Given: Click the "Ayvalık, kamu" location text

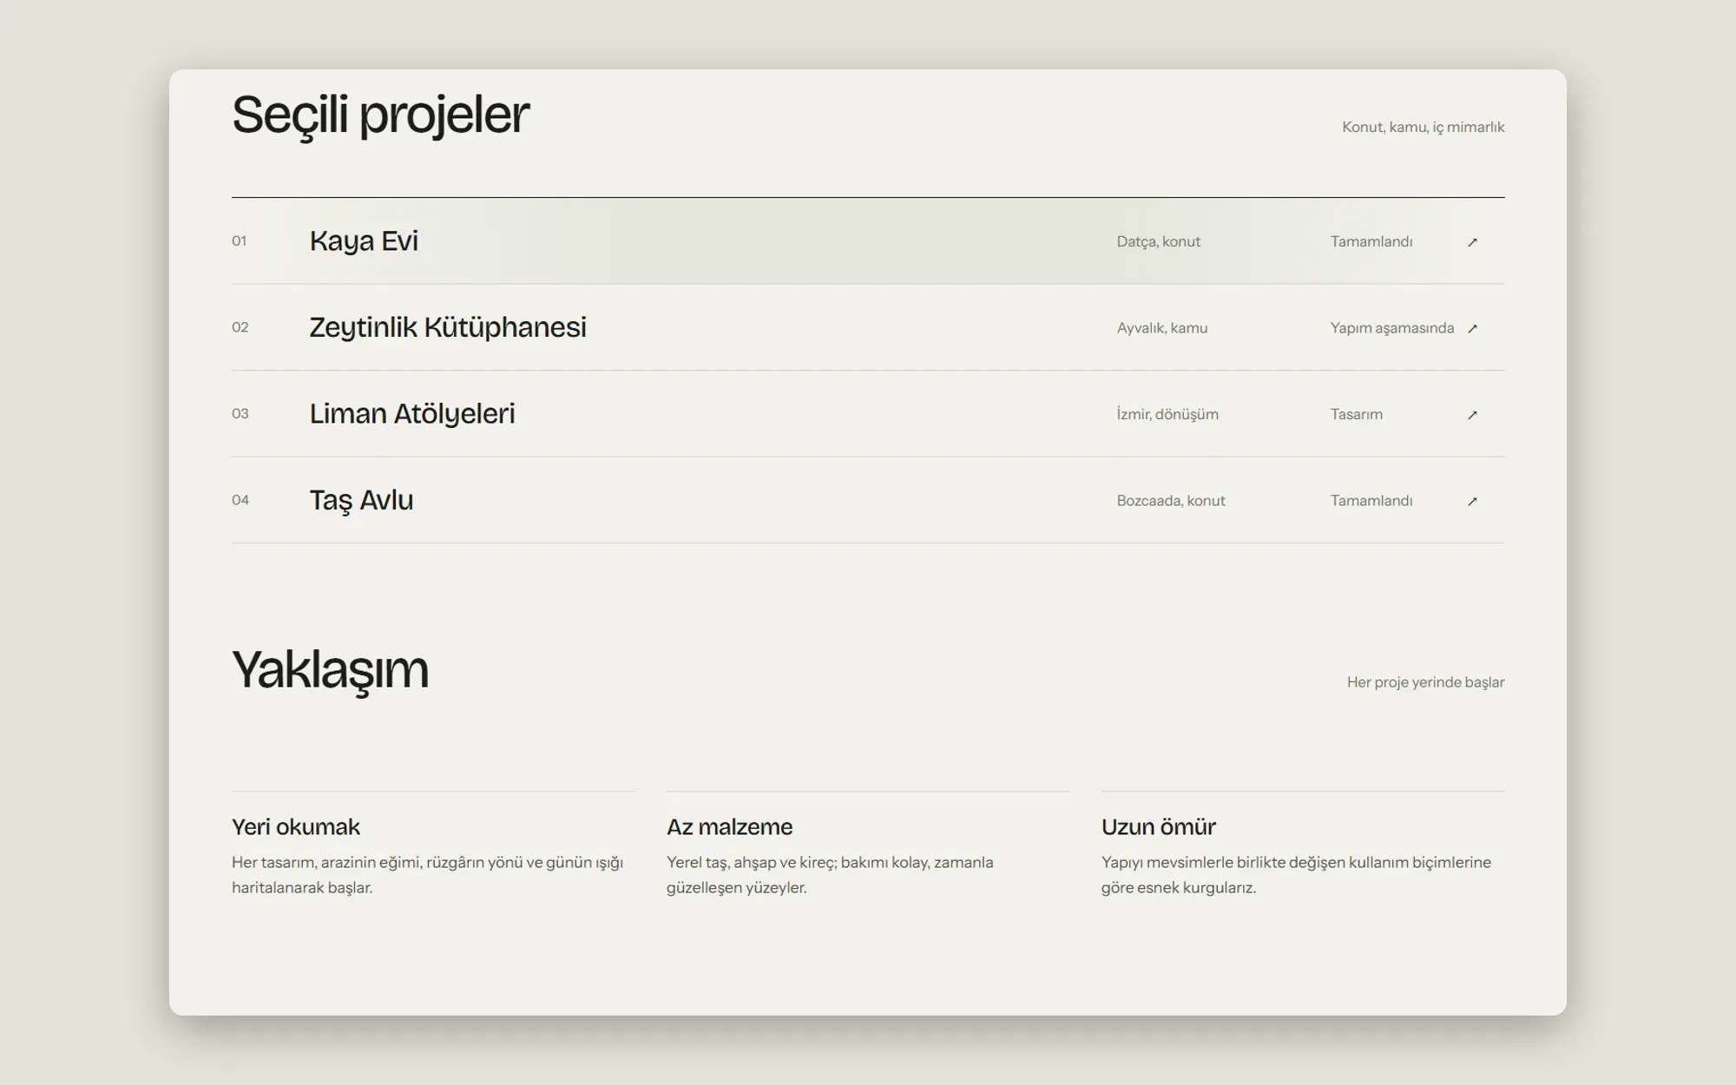Looking at the screenshot, I should click(x=1162, y=328).
